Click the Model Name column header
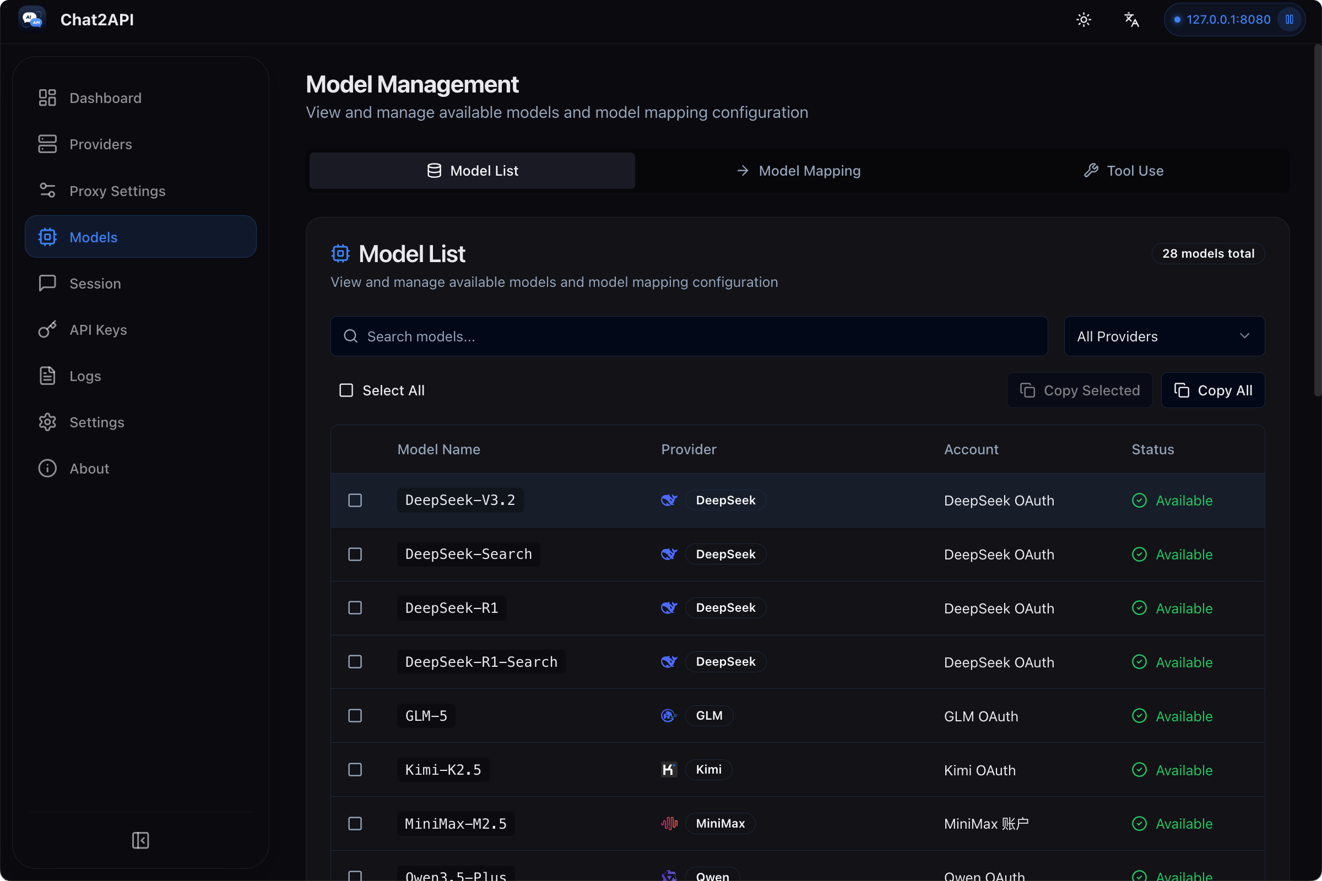This screenshot has height=881, width=1322. 438,449
